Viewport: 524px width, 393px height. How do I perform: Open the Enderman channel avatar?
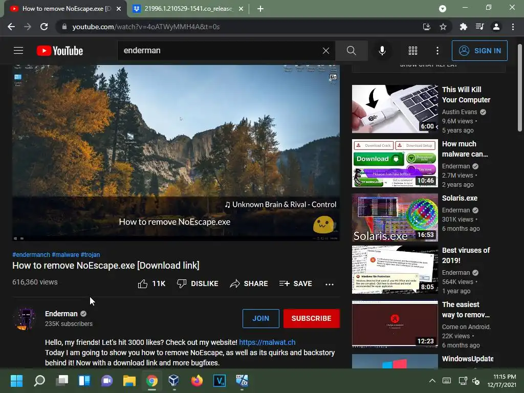click(x=25, y=319)
